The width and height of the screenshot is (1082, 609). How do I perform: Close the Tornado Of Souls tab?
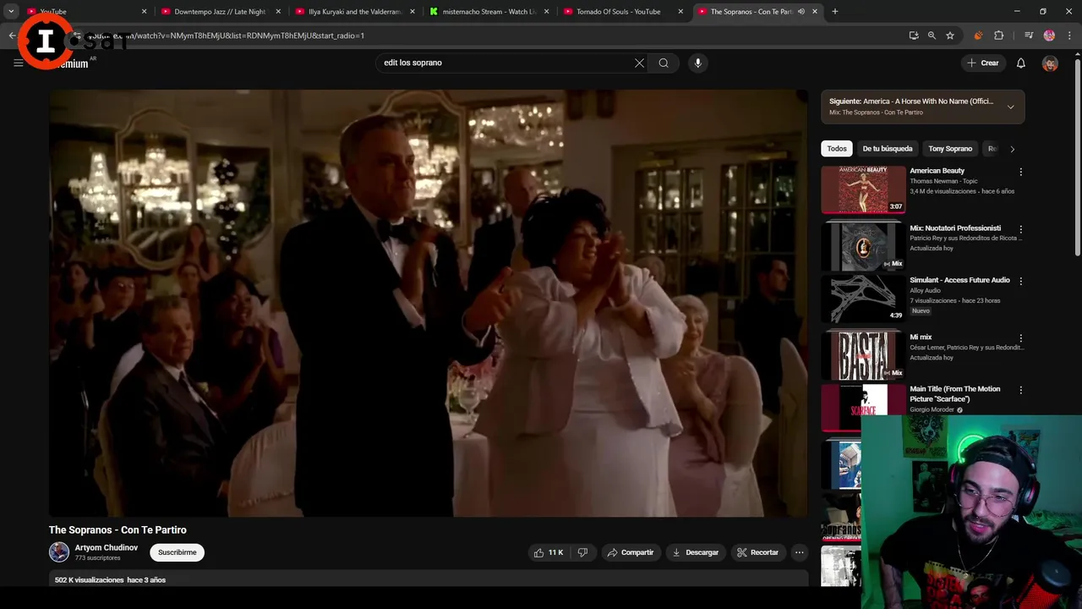[x=680, y=12]
